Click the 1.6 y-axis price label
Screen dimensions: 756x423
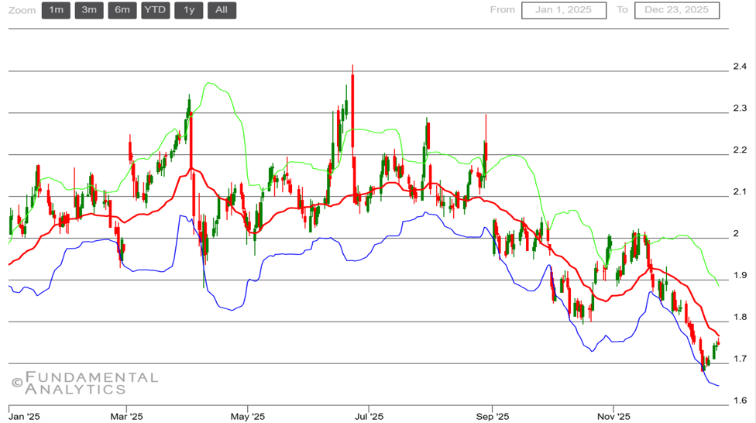740,401
